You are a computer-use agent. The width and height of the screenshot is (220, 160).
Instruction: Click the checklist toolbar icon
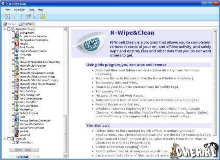coord(36,16)
